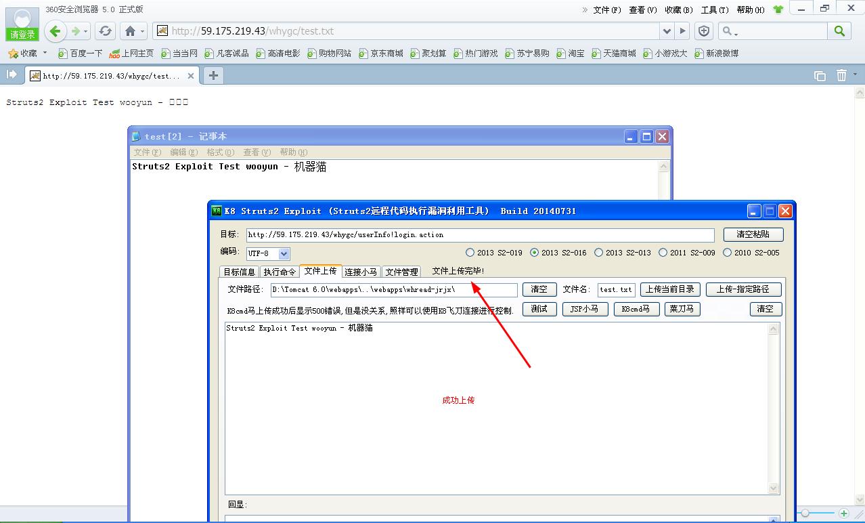Viewport: 865px width, 523px height.
Task: Open the browser 查看(V) menu
Action: pos(643,9)
